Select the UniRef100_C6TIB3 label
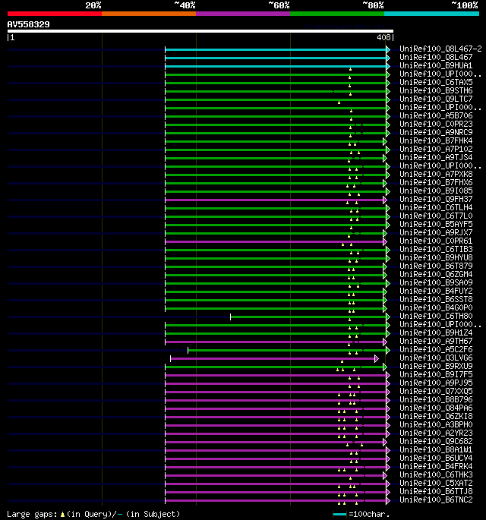 [436, 249]
